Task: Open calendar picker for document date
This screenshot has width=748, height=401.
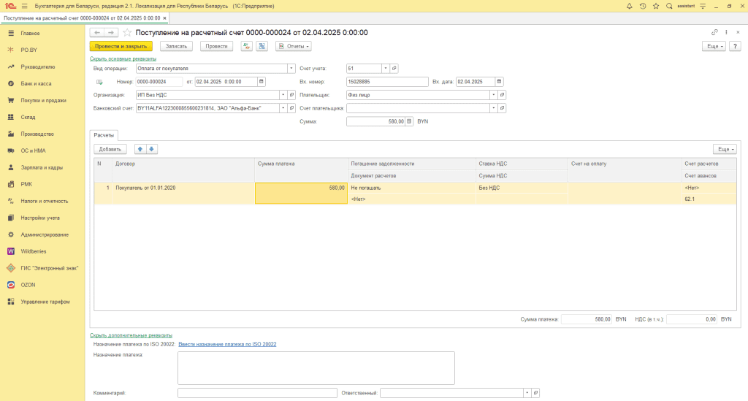Action: [262, 82]
